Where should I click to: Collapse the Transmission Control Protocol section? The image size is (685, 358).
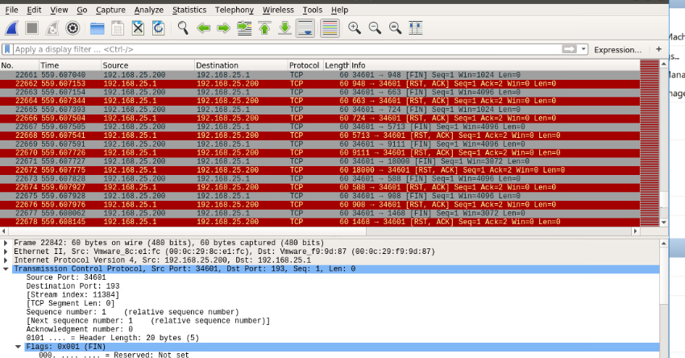click(x=7, y=268)
